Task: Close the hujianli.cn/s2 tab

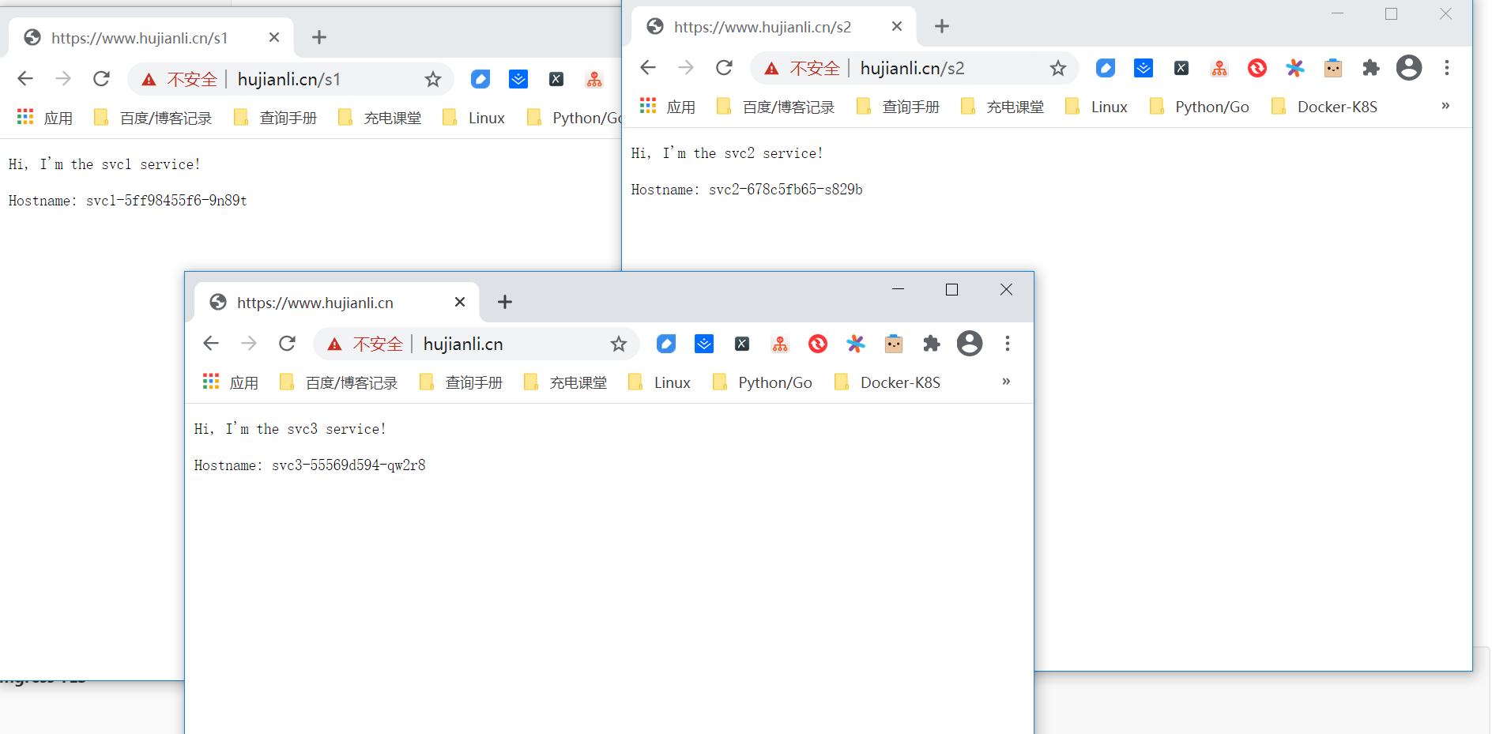Action: click(x=897, y=26)
